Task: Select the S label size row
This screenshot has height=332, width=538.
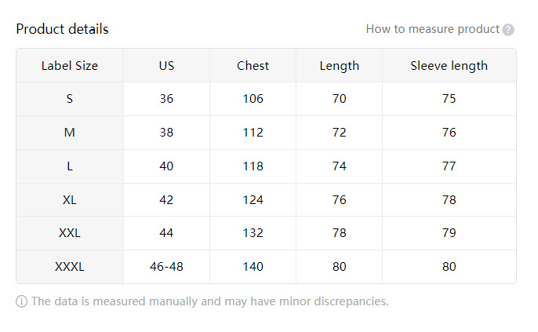Action: point(70,99)
